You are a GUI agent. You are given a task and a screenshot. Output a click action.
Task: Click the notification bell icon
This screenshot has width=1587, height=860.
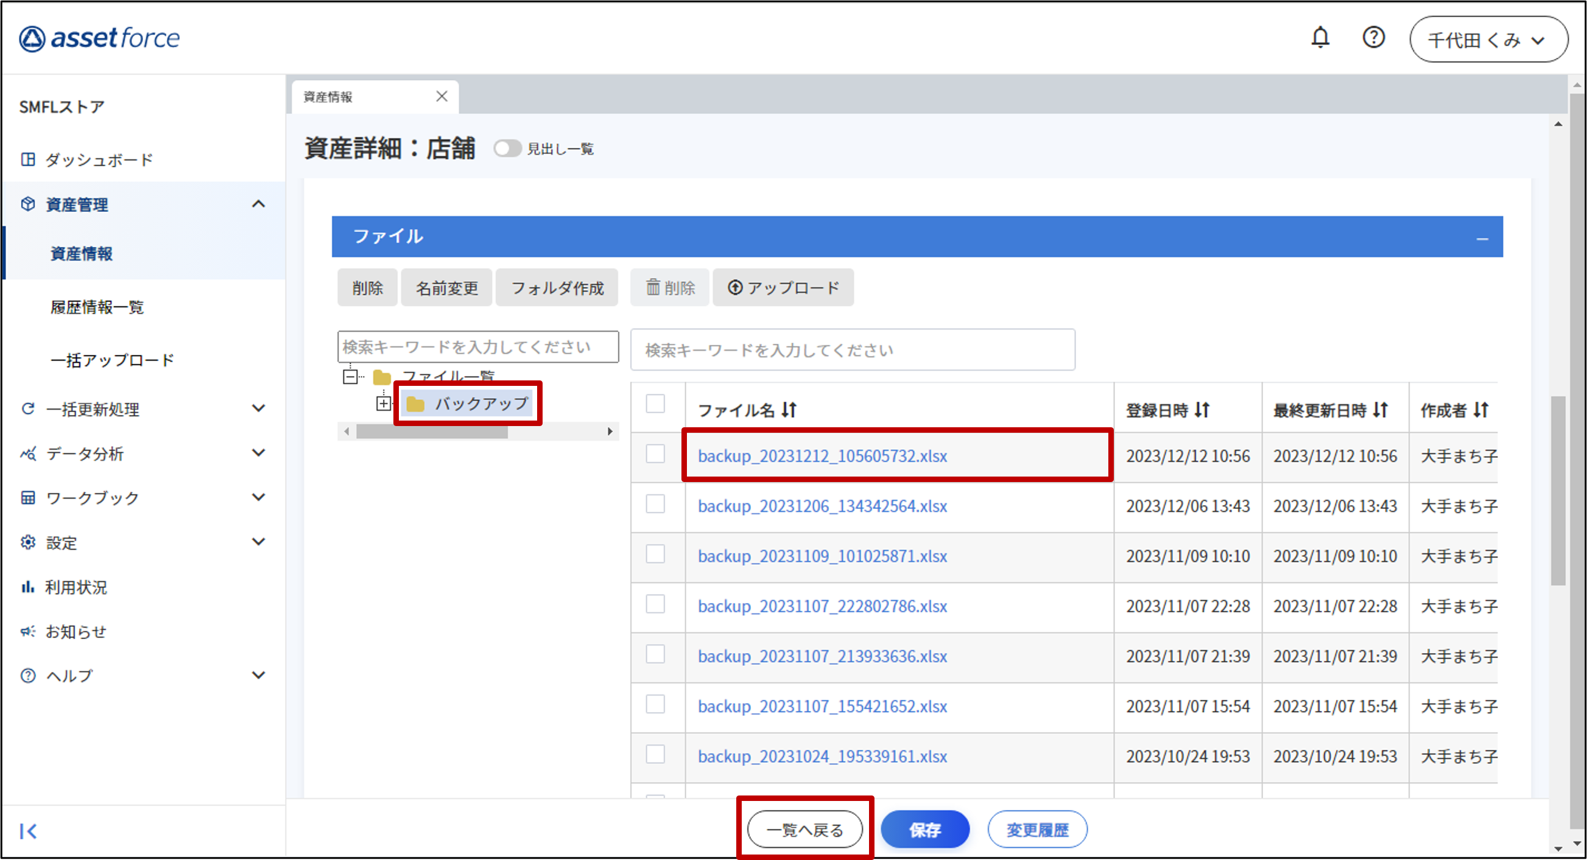point(1320,38)
